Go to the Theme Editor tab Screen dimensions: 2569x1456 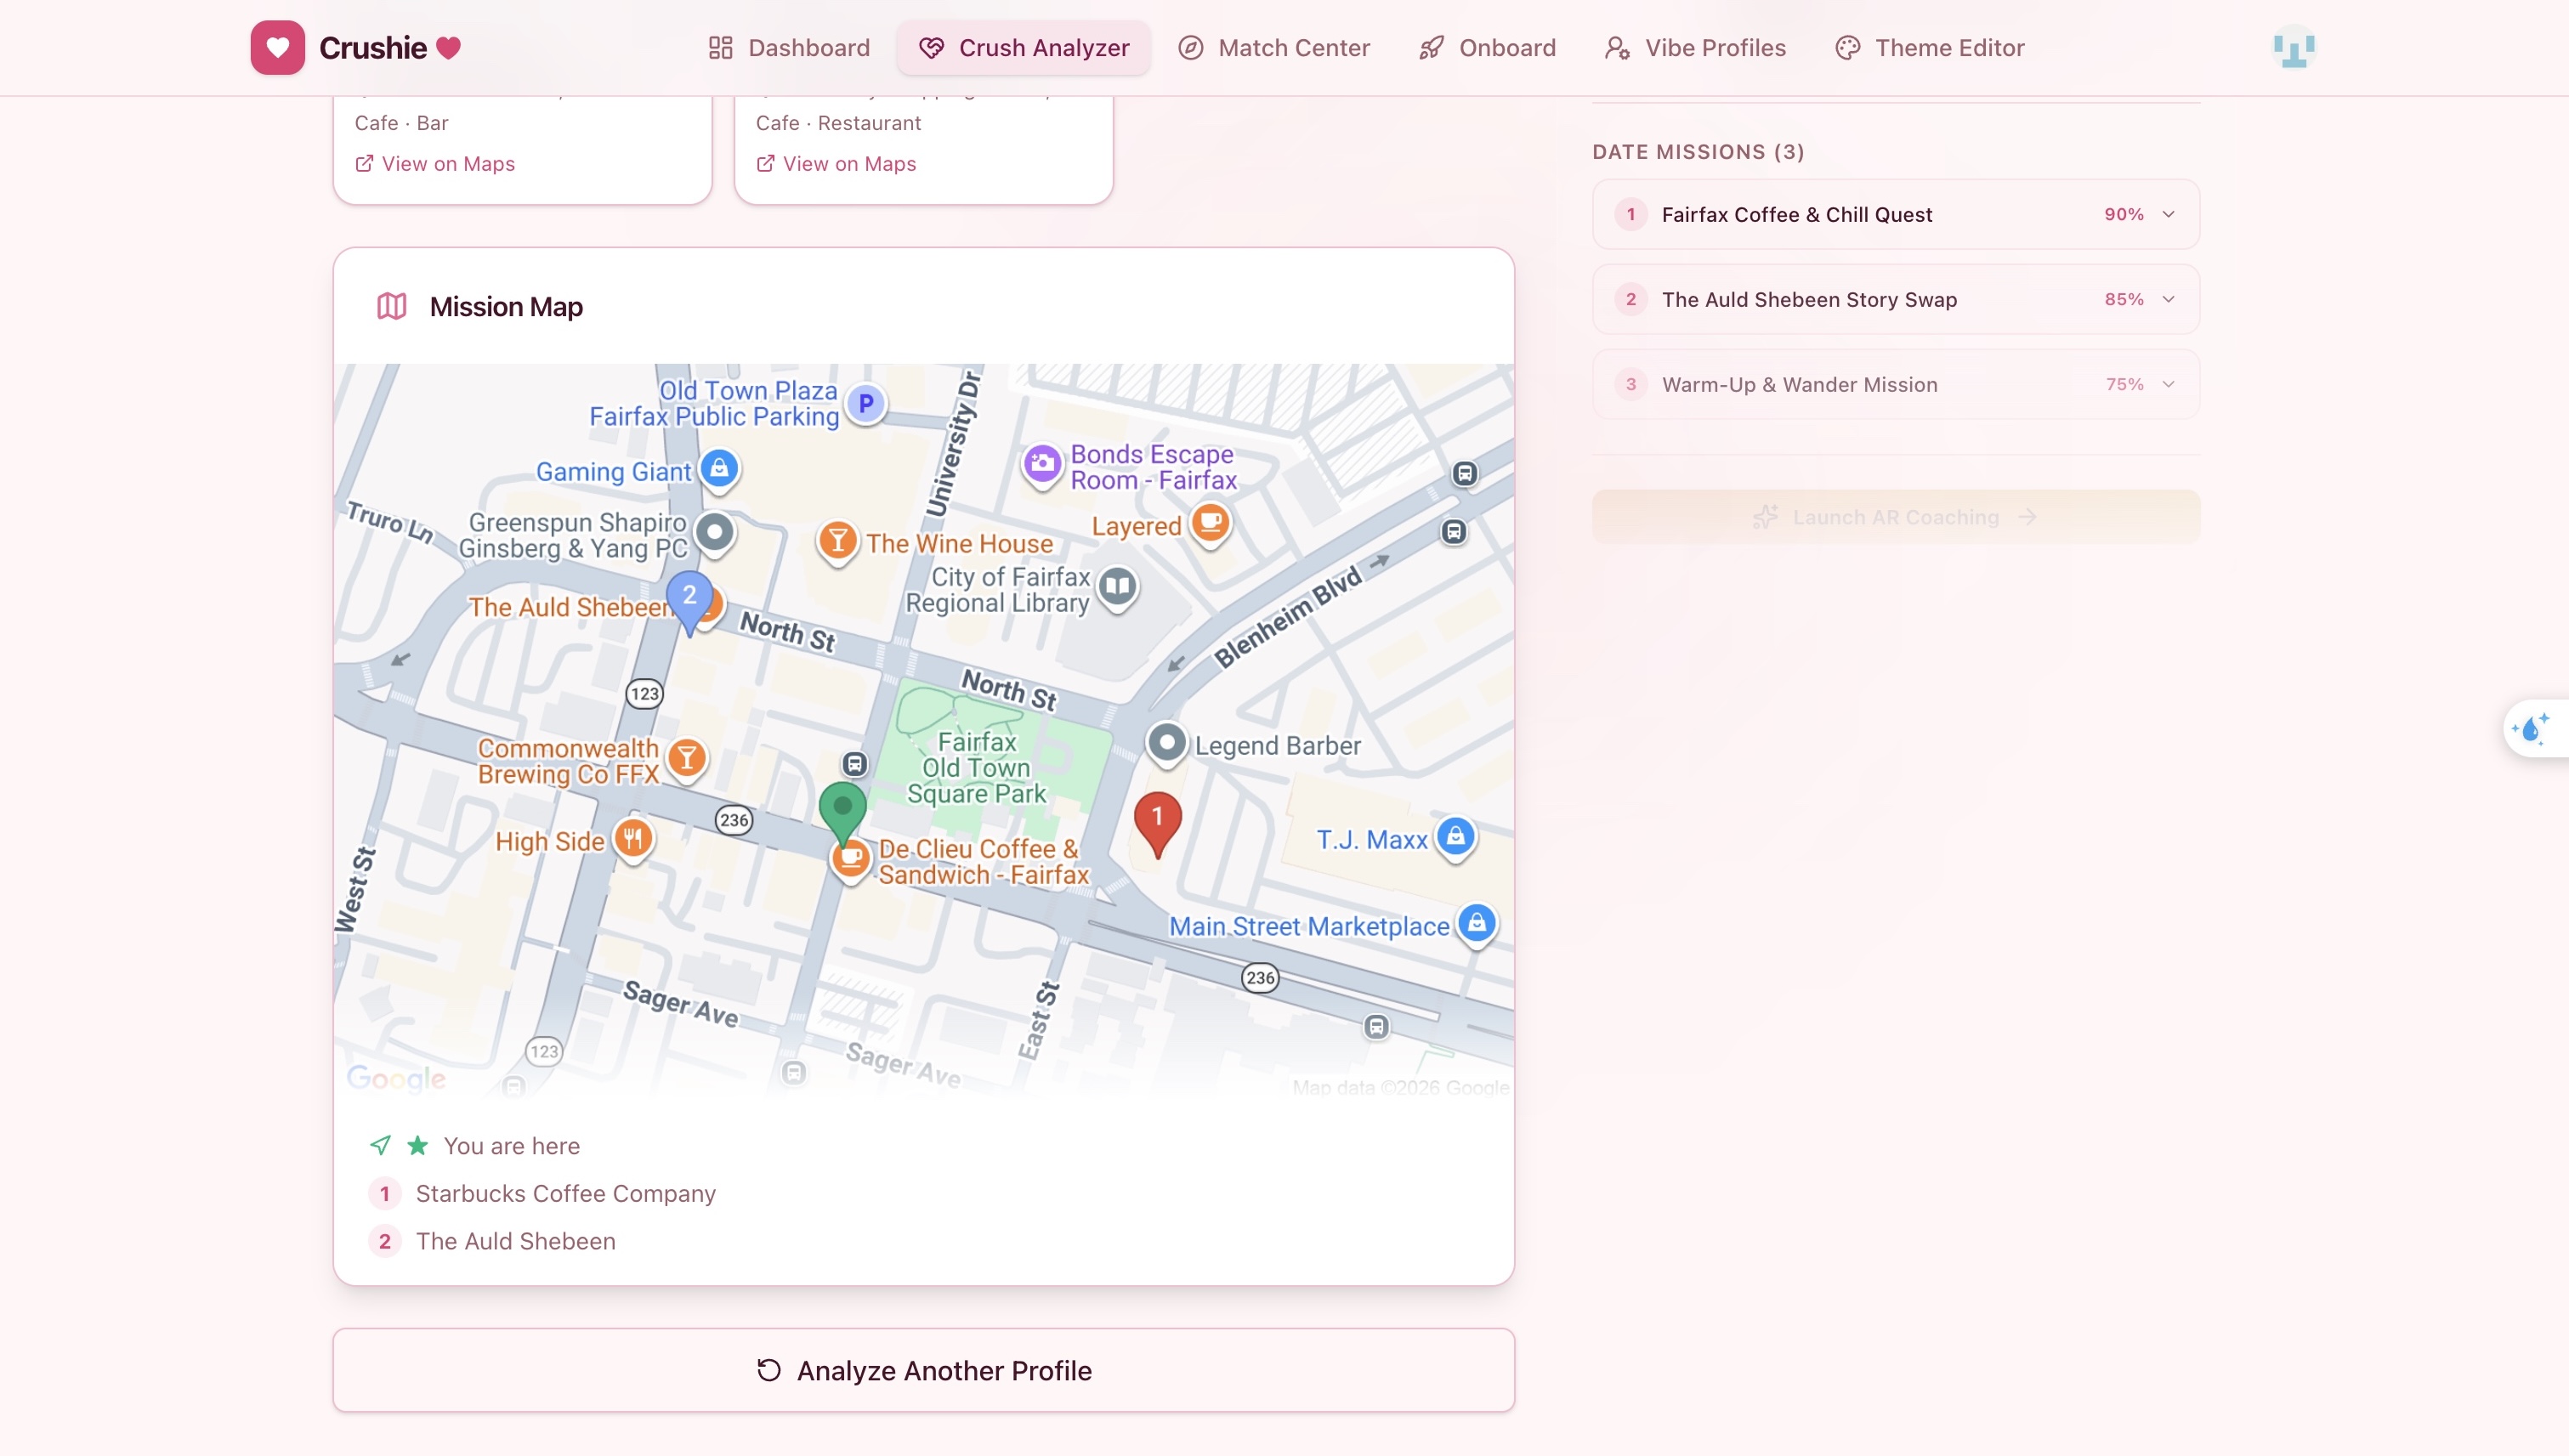[x=1929, y=47]
